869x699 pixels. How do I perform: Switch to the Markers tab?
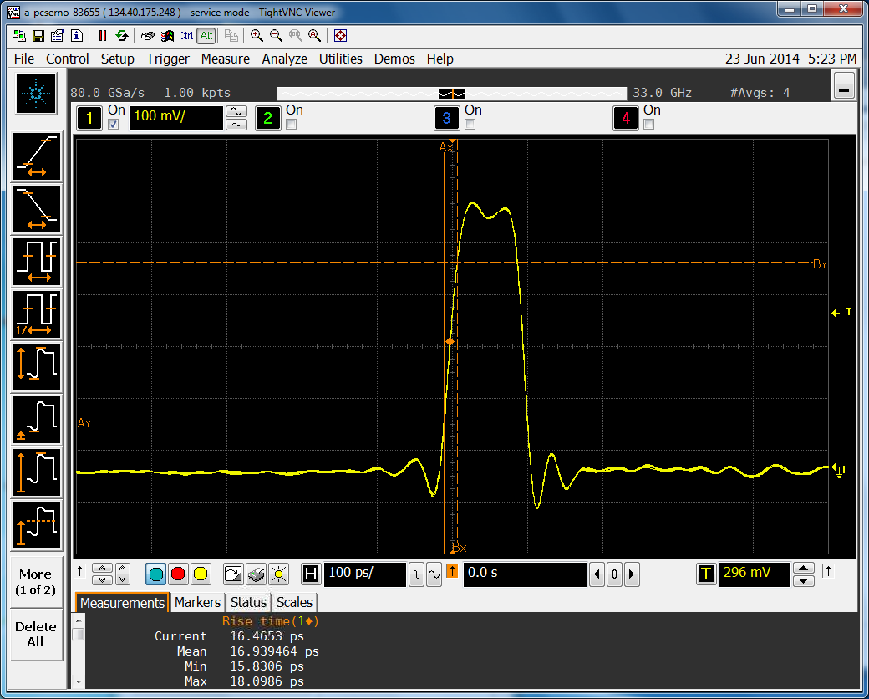tap(197, 602)
